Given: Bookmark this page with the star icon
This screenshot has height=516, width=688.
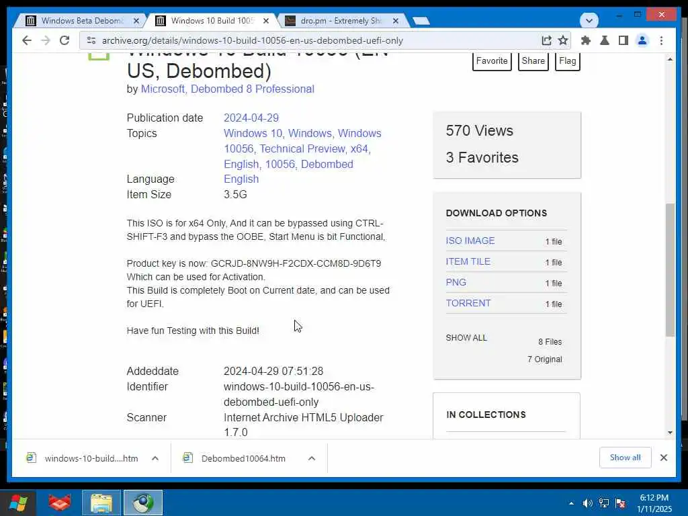Looking at the screenshot, I should 563,40.
